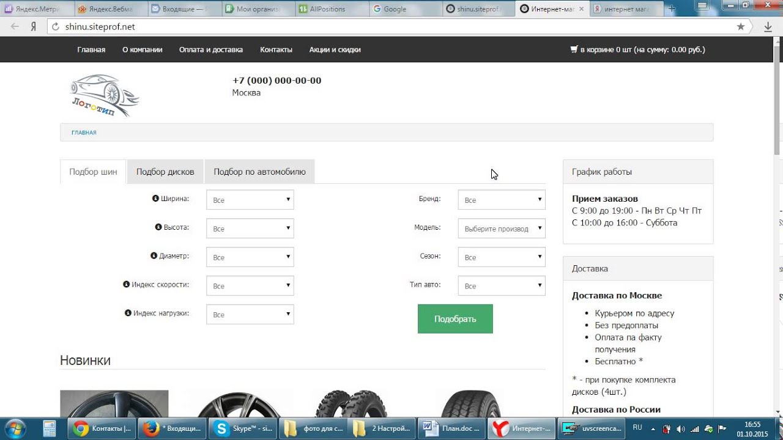Open the browser downloads arrow icon
This screenshot has height=440, width=783.
768,27
